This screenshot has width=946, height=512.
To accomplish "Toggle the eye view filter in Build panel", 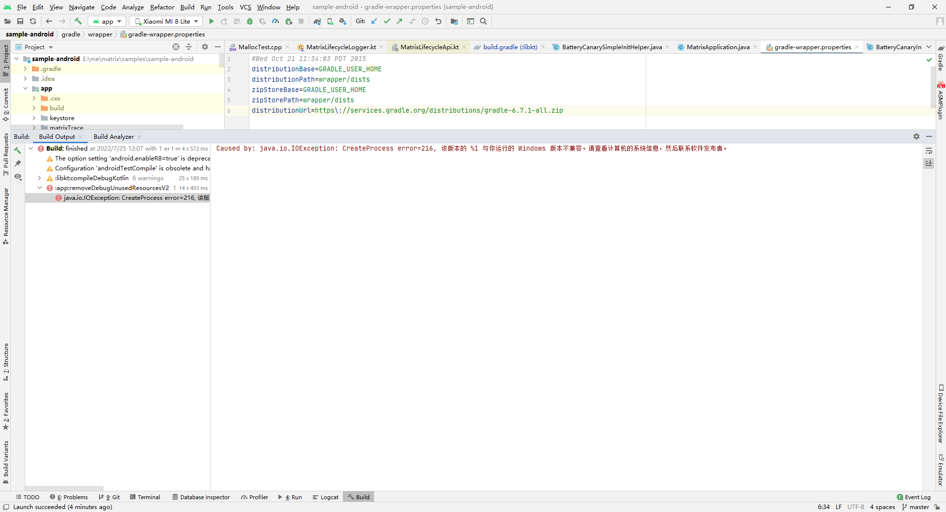I will pyautogui.click(x=18, y=177).
